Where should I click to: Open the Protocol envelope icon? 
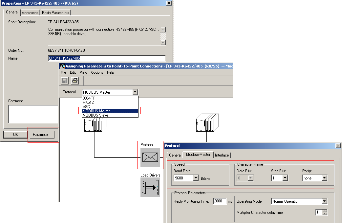150,158
